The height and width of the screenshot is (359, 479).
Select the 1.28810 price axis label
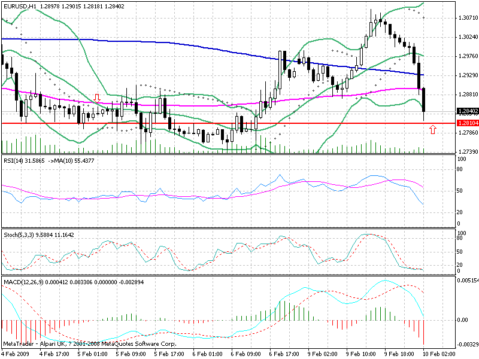pyautogui.click(x=468, y=95)
